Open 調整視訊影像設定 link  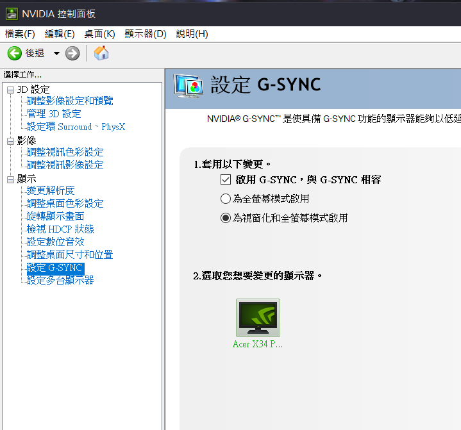[x=65, y=165]
